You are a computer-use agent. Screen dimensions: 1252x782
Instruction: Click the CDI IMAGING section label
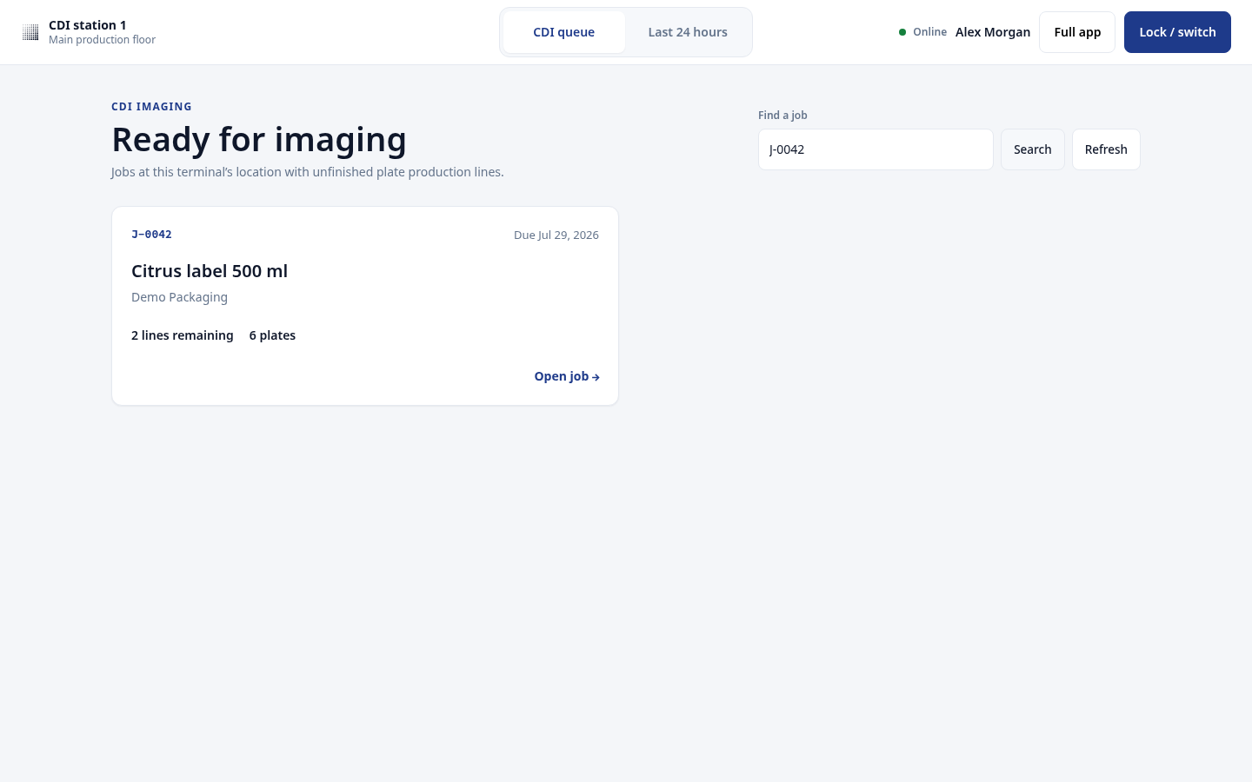point(151,107)
